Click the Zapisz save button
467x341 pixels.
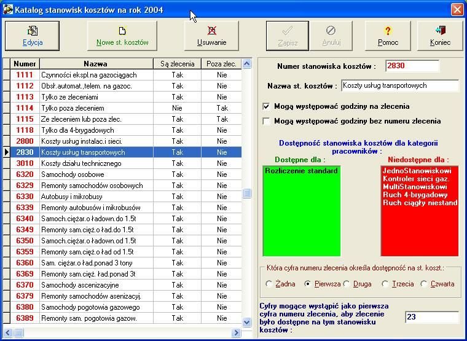pyautogui.click(x=288, y=36)
